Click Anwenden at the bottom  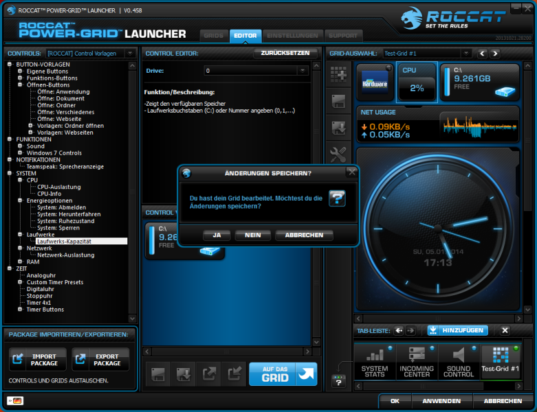coord(441,401)
